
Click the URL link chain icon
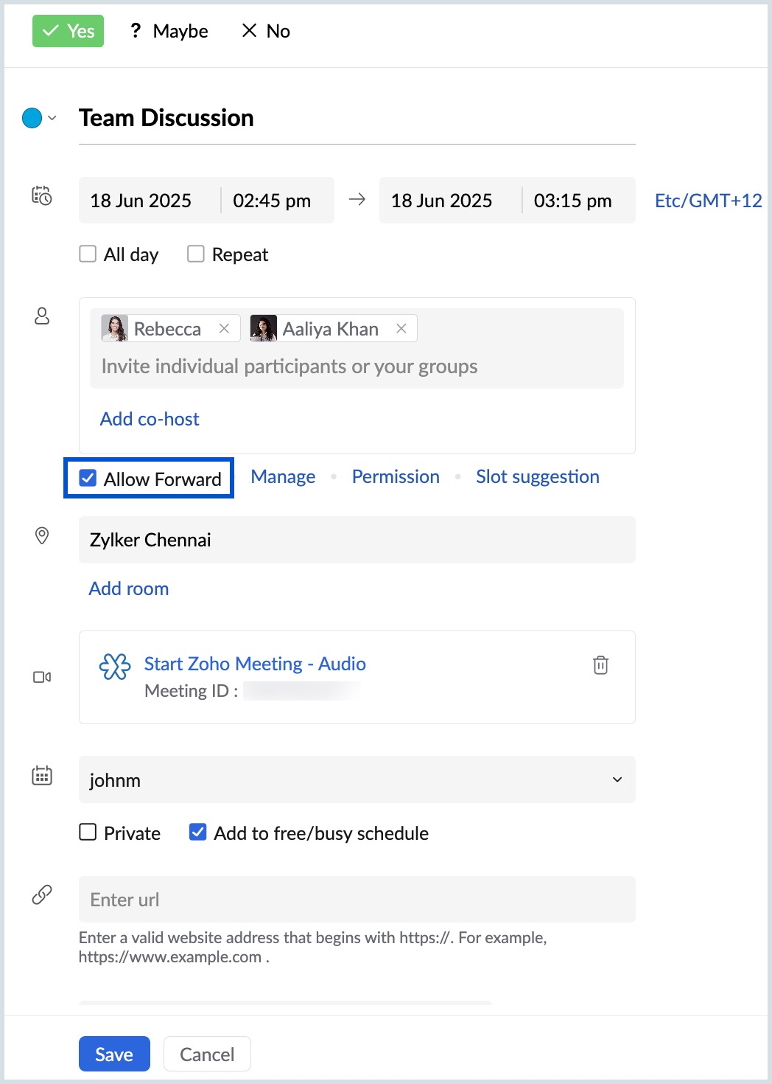[x=42, y=894]
